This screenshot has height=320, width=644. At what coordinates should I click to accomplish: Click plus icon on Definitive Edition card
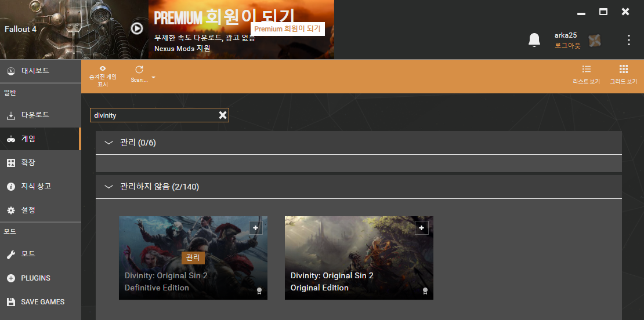pos(255,228)
